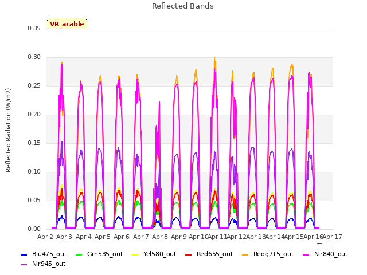
Task: Select the Red655_out legend label
Action: pyautogui.click(x=214, y=254)
